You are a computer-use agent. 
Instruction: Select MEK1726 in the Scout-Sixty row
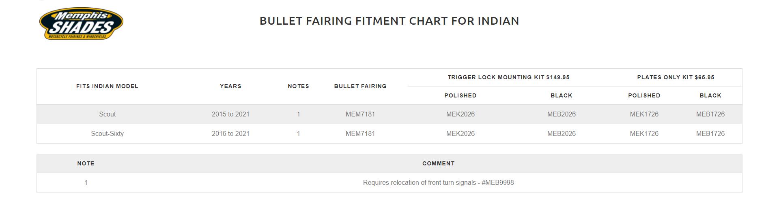[644, 133]
